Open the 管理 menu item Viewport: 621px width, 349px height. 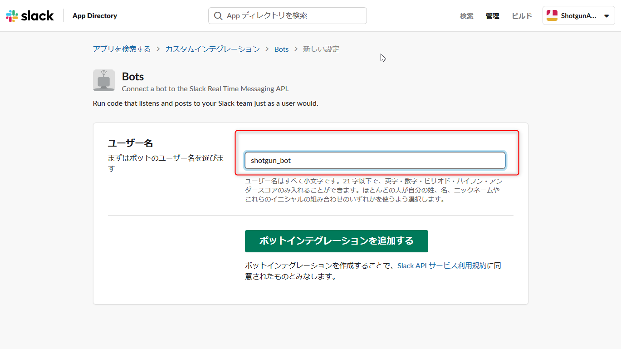pyautogui.click(x=492, y=16)
